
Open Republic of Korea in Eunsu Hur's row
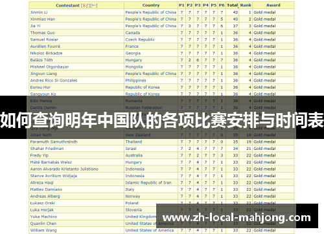point(143,87)
